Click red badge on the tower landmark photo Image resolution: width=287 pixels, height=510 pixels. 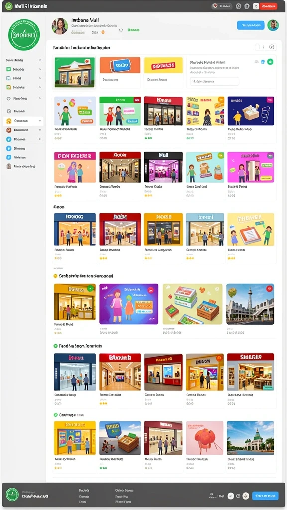(269, 288)
